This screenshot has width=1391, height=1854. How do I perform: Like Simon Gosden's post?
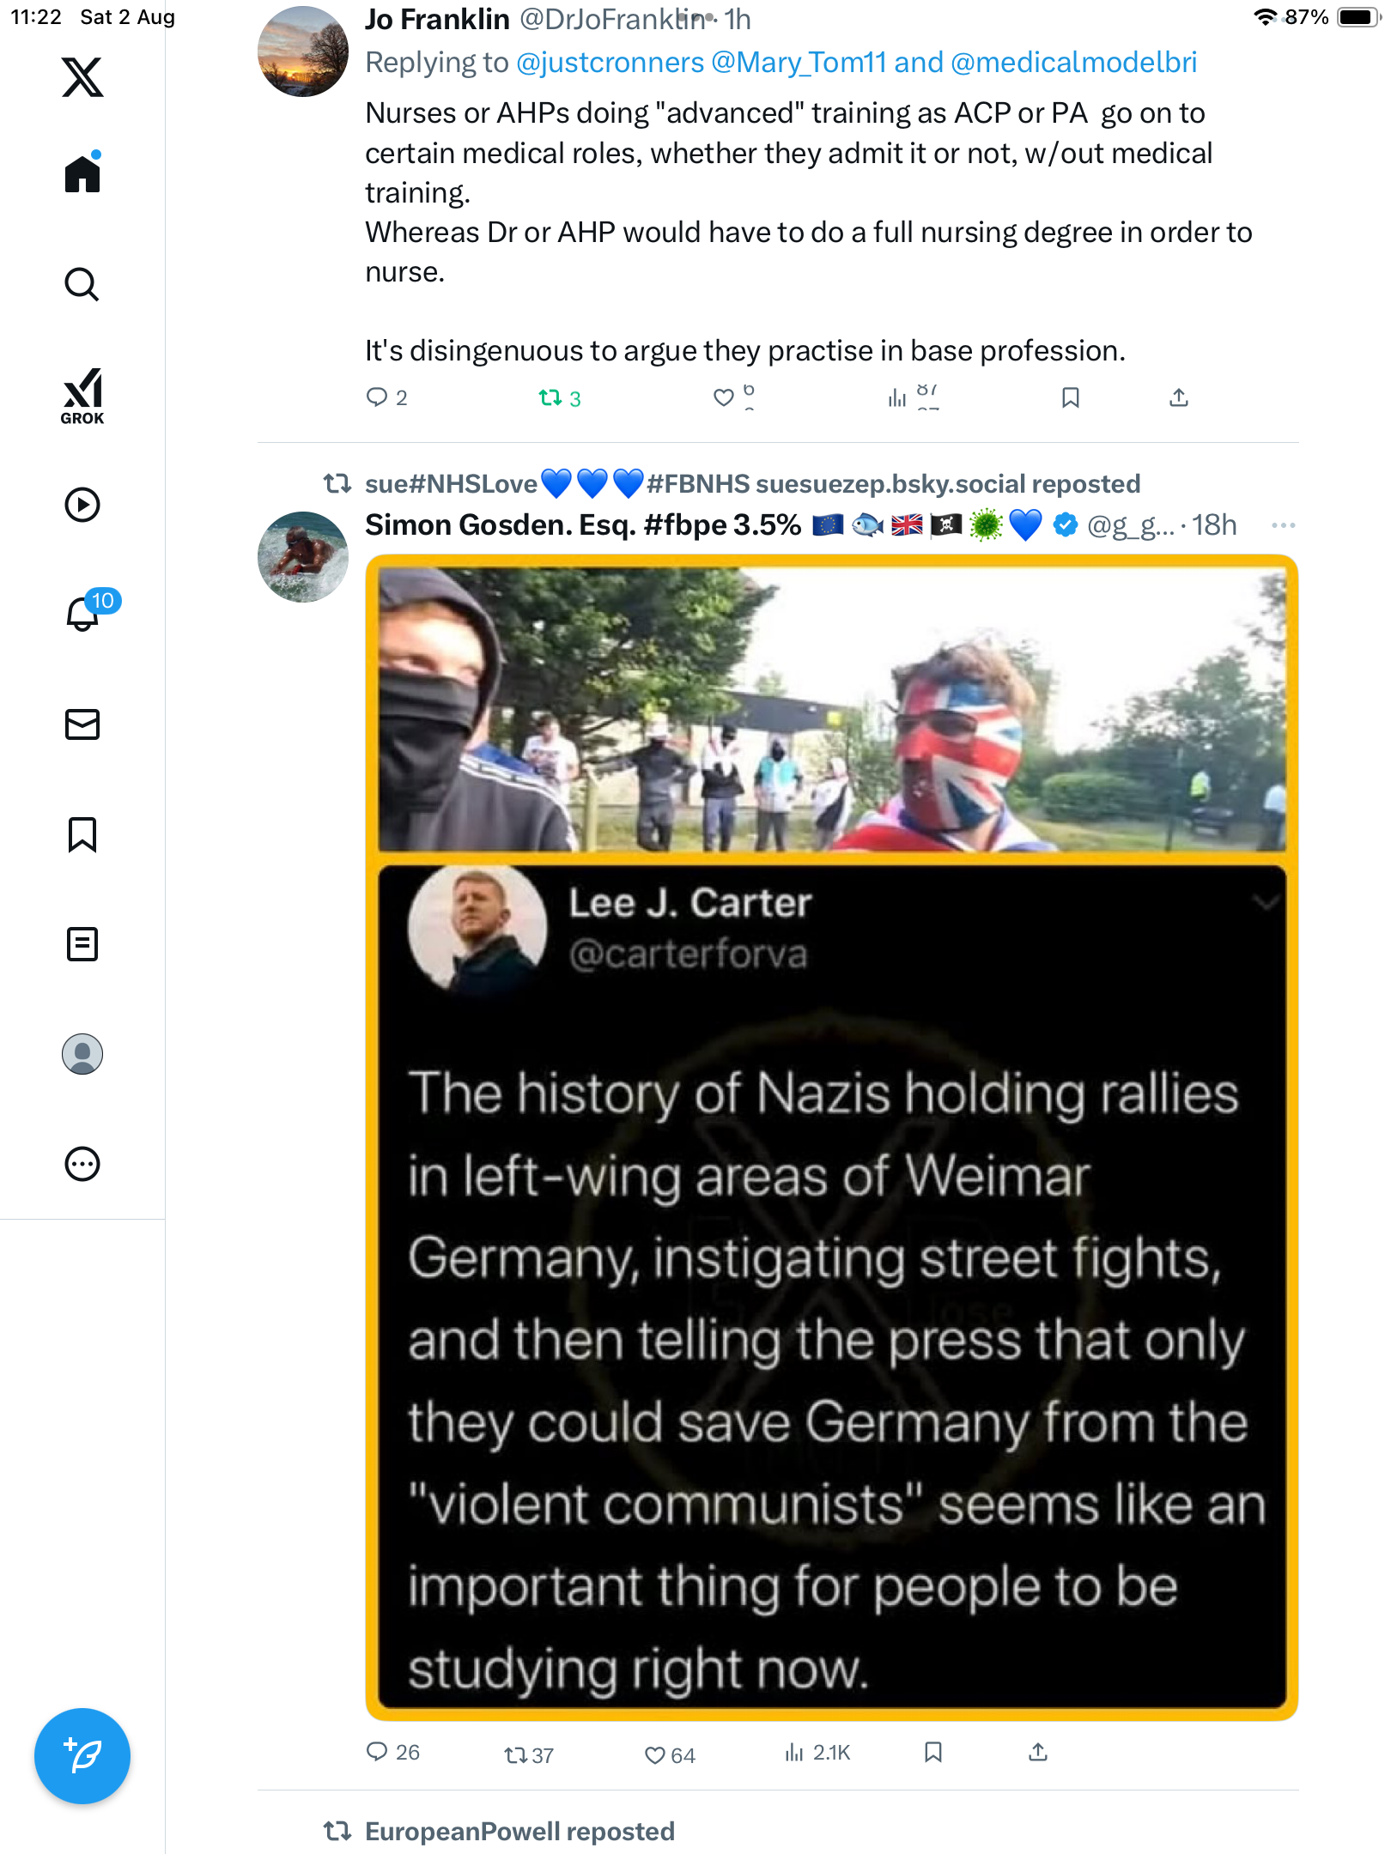pyautogui.click(x=655, y=1755)
